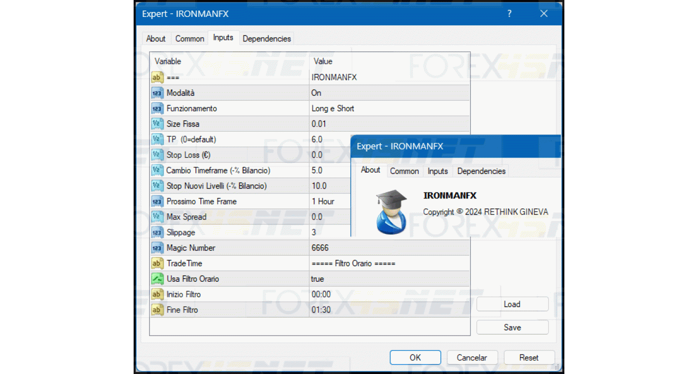
Task: Open Funzionamento Long e Short dropdown
Action: point(389,108)
